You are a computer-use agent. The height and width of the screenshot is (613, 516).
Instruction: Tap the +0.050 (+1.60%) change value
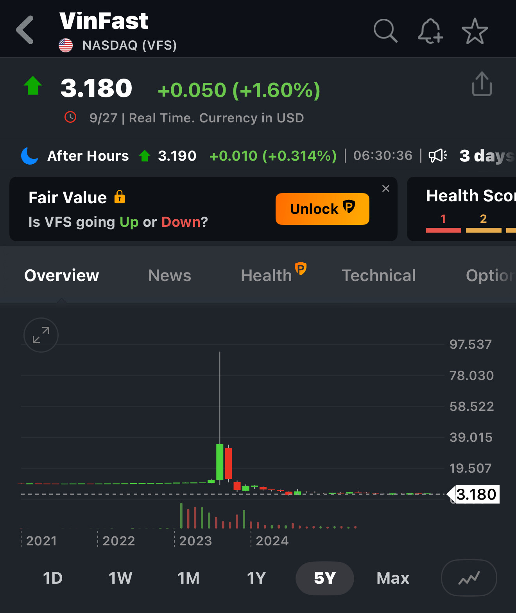point(239,90)
